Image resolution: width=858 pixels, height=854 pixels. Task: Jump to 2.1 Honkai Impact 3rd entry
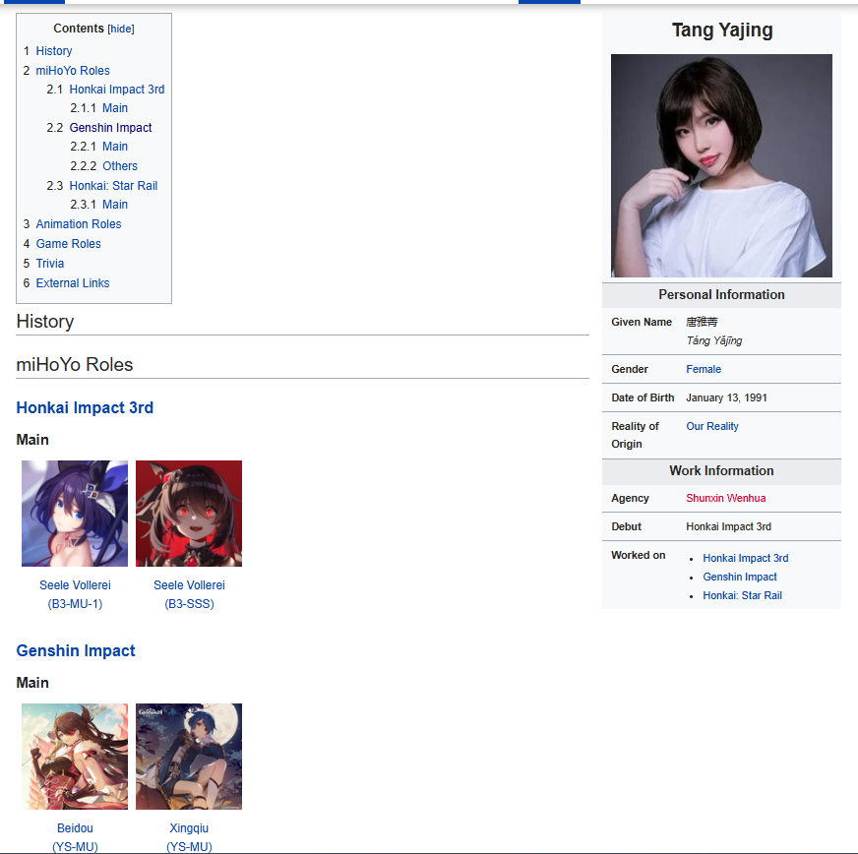click(116, 90)
